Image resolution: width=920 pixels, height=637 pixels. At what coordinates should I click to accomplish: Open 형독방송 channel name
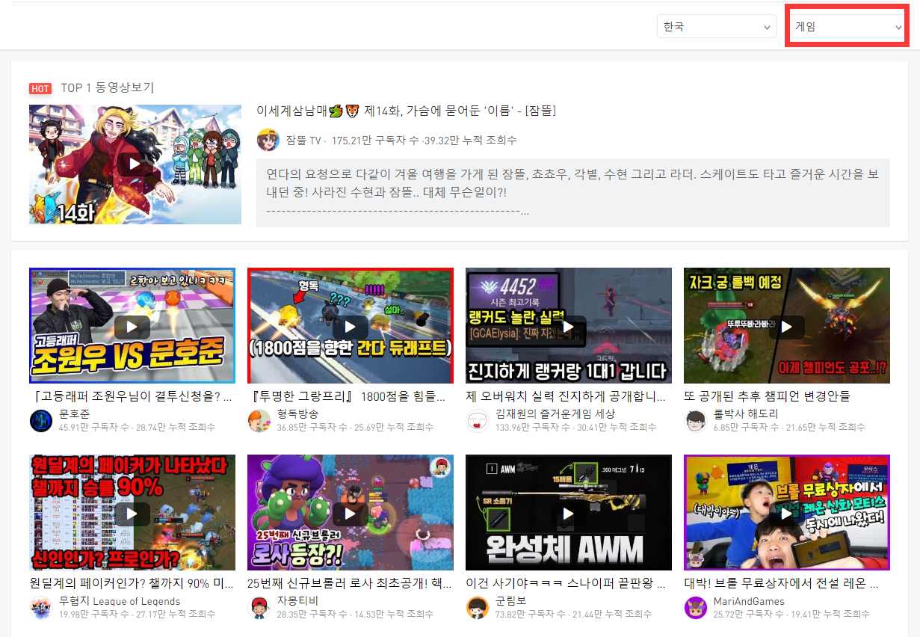coord(297,413)
